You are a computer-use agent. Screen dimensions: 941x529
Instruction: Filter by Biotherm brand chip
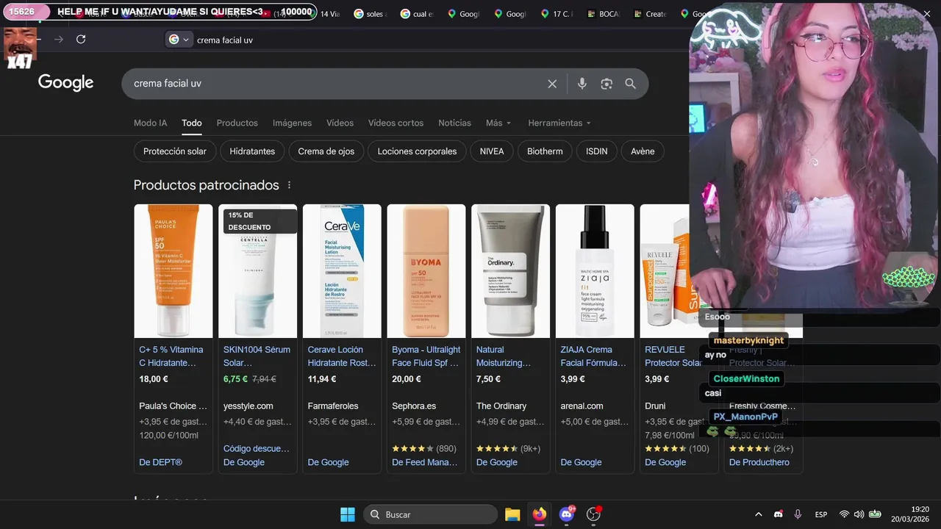pyautogui.click(x=545, y=151)
